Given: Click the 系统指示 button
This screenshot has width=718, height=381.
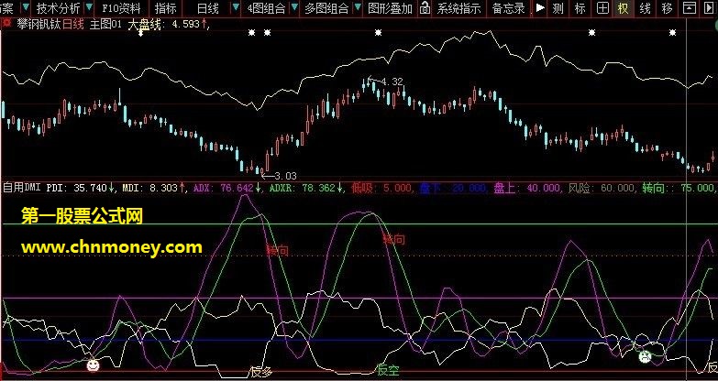Looking at the screenshot, I should [x=458, y=7].
